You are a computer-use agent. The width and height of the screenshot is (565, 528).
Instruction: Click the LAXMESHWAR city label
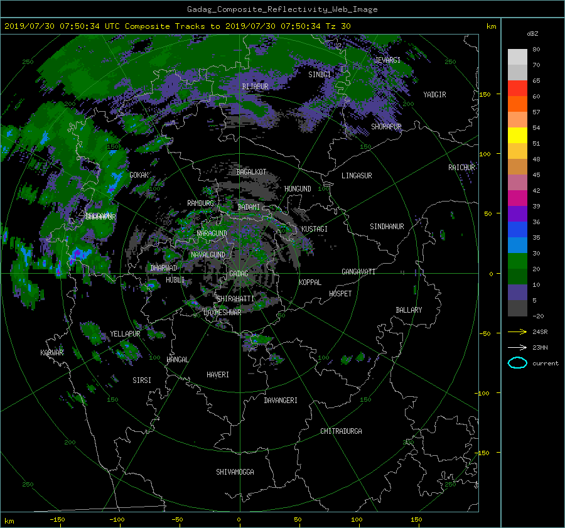(x=222, y=313)
